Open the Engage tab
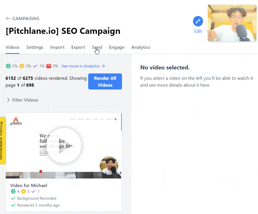Screen dimensions: 258x214 click(x=117, y=47)
